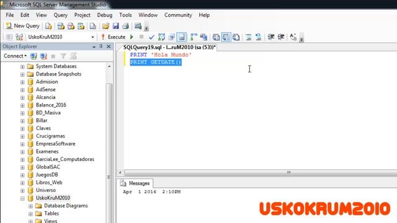Click Analysis Services MDX Query icon
The width and height of the screenshot is (397, 223).
(x=61, y=26)
